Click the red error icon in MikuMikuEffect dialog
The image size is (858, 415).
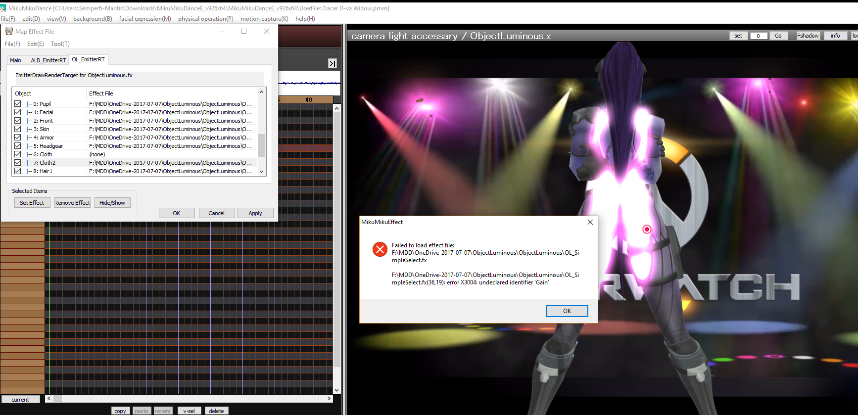[380, 249]
